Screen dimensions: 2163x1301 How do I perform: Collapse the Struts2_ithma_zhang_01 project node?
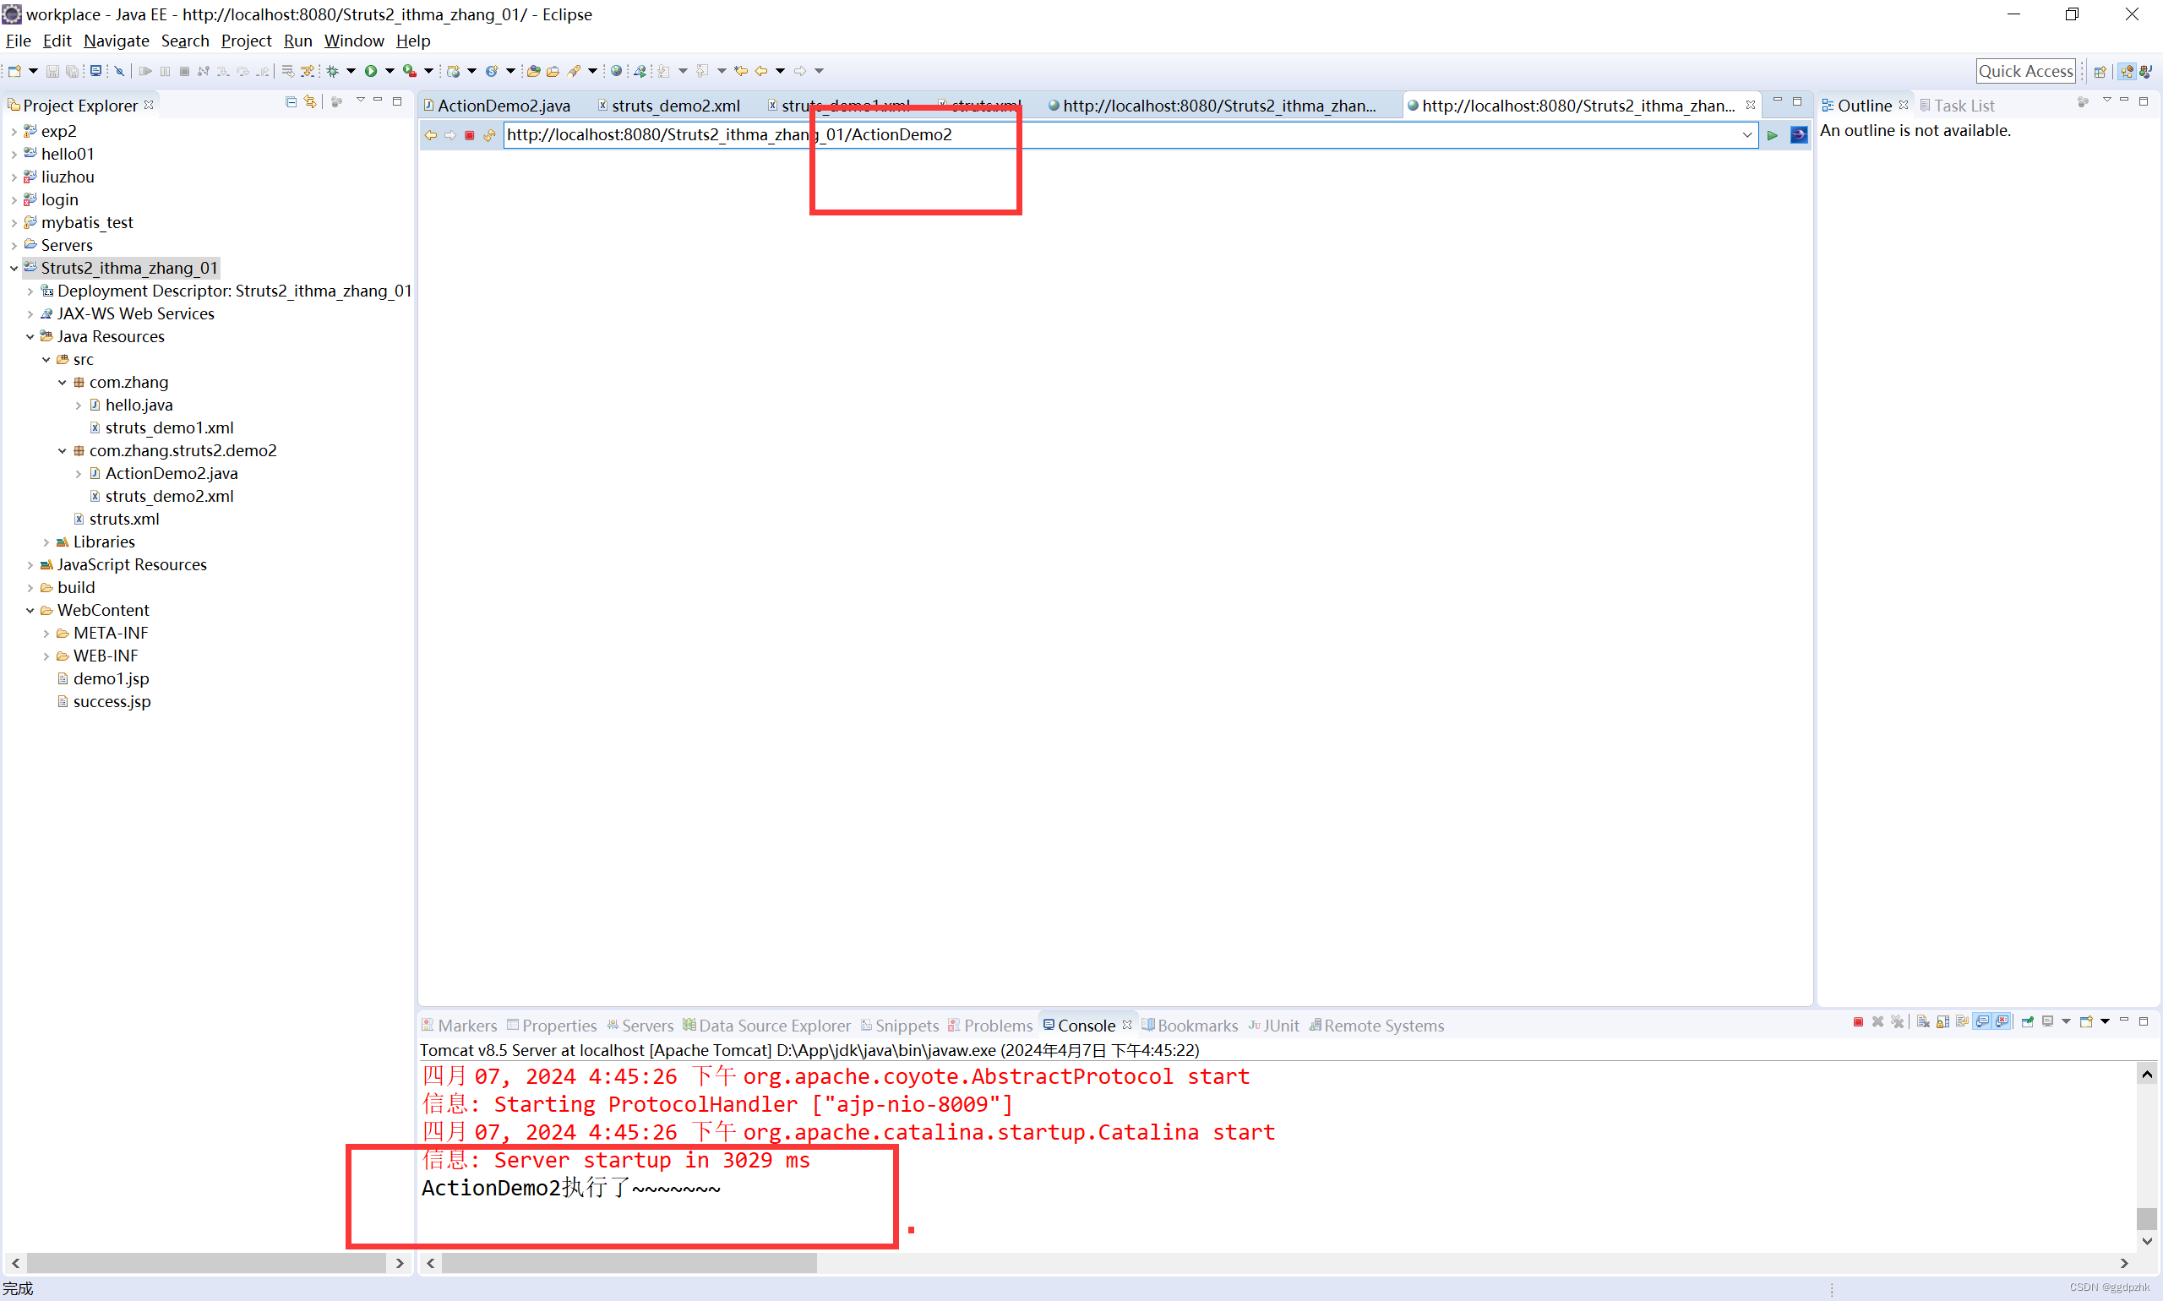14,269
